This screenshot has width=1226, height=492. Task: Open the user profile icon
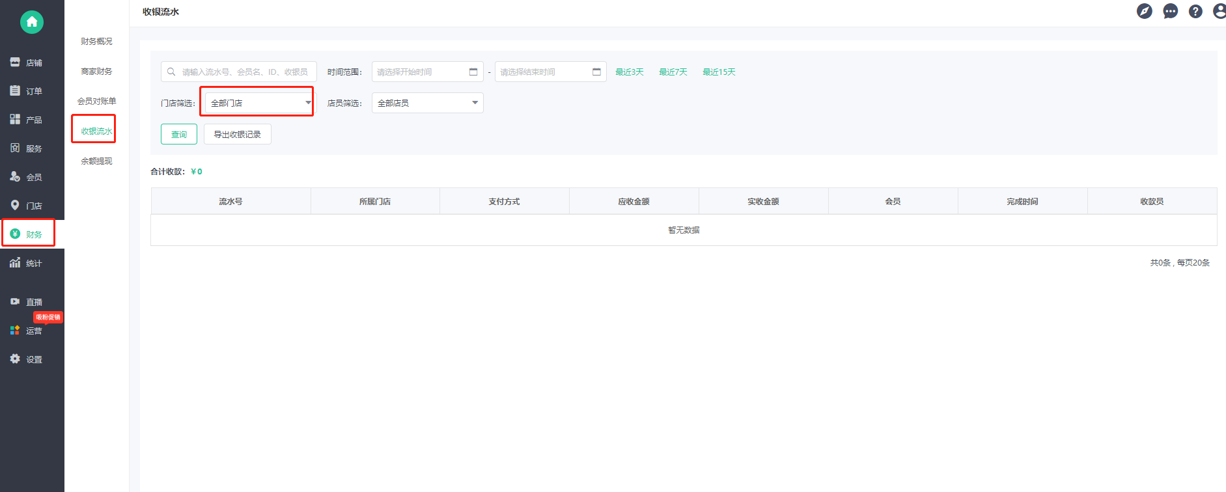[x=1219, y=11]
